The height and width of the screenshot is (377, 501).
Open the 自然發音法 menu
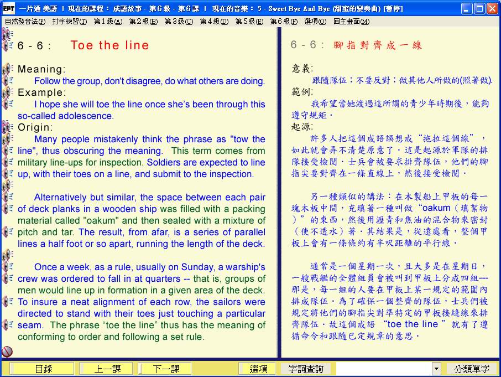pyautogui.click(x=25, y=22)
